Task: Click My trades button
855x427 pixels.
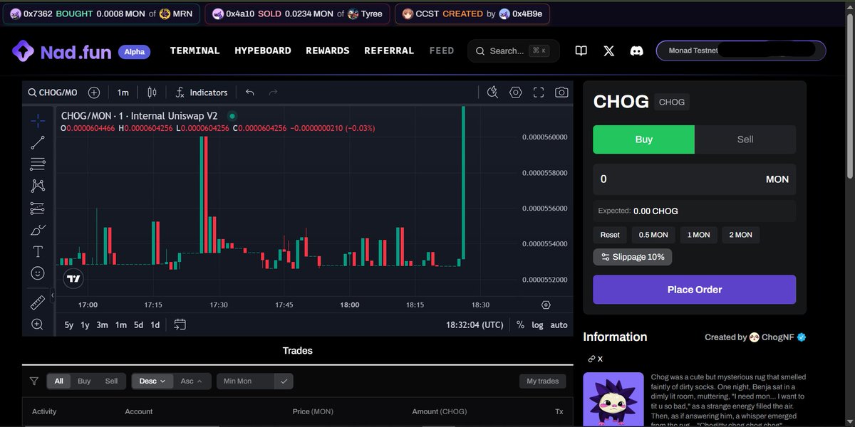Action: click(542, 381)
